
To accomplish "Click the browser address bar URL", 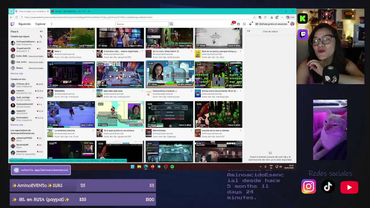I will pyautogui.click(x=88, y=17).
